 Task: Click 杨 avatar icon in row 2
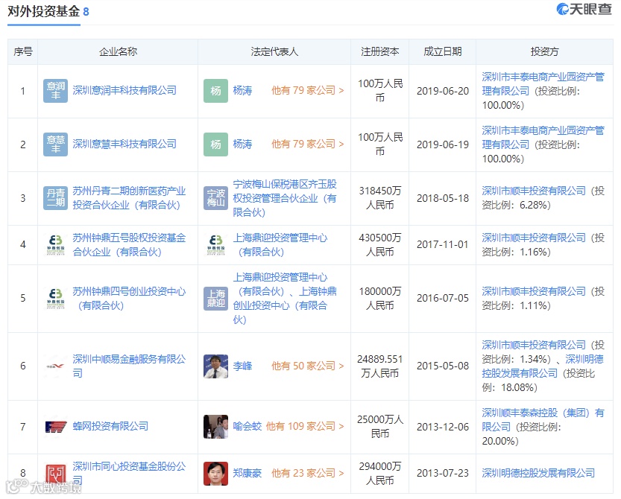pos(215,144)
